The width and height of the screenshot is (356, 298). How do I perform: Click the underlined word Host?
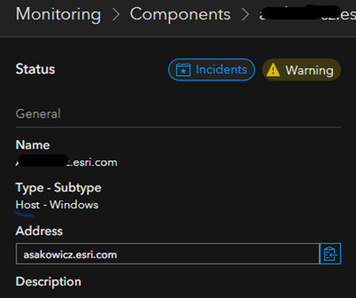click(x=28, y=205)
